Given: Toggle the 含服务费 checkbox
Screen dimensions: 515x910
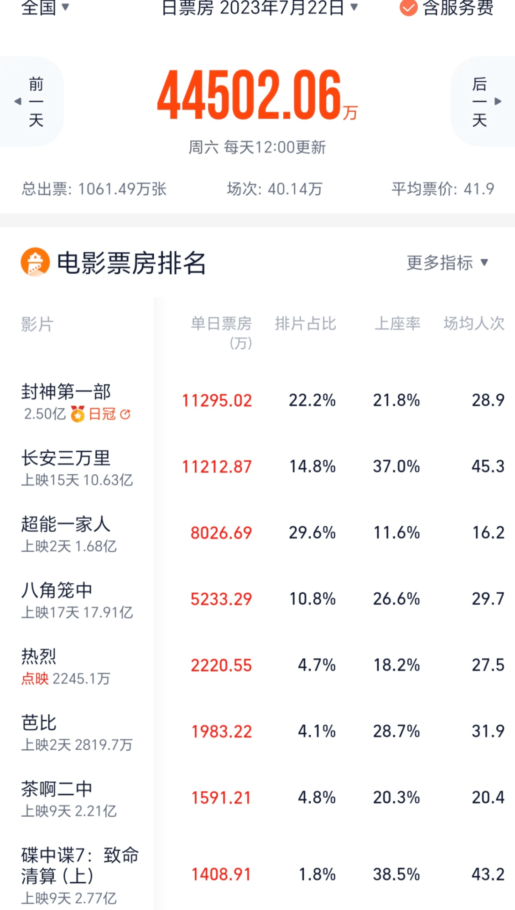Looking at the screenshot, I should point(408,8).
